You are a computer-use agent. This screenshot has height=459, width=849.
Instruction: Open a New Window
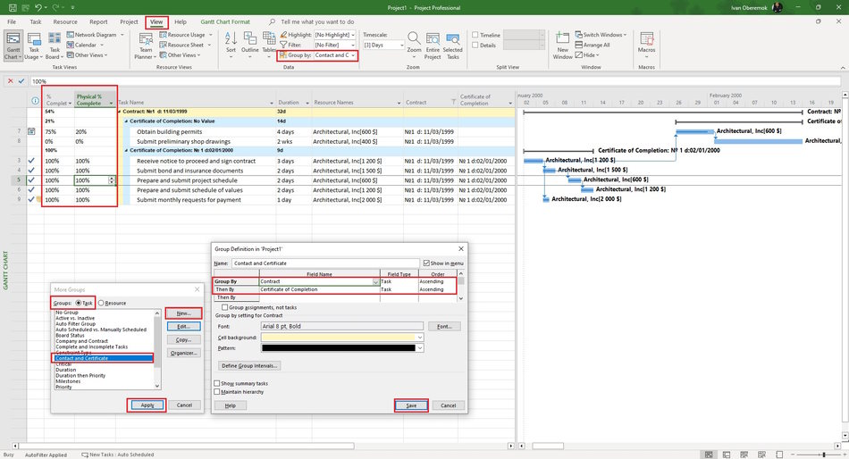(562, 46)
